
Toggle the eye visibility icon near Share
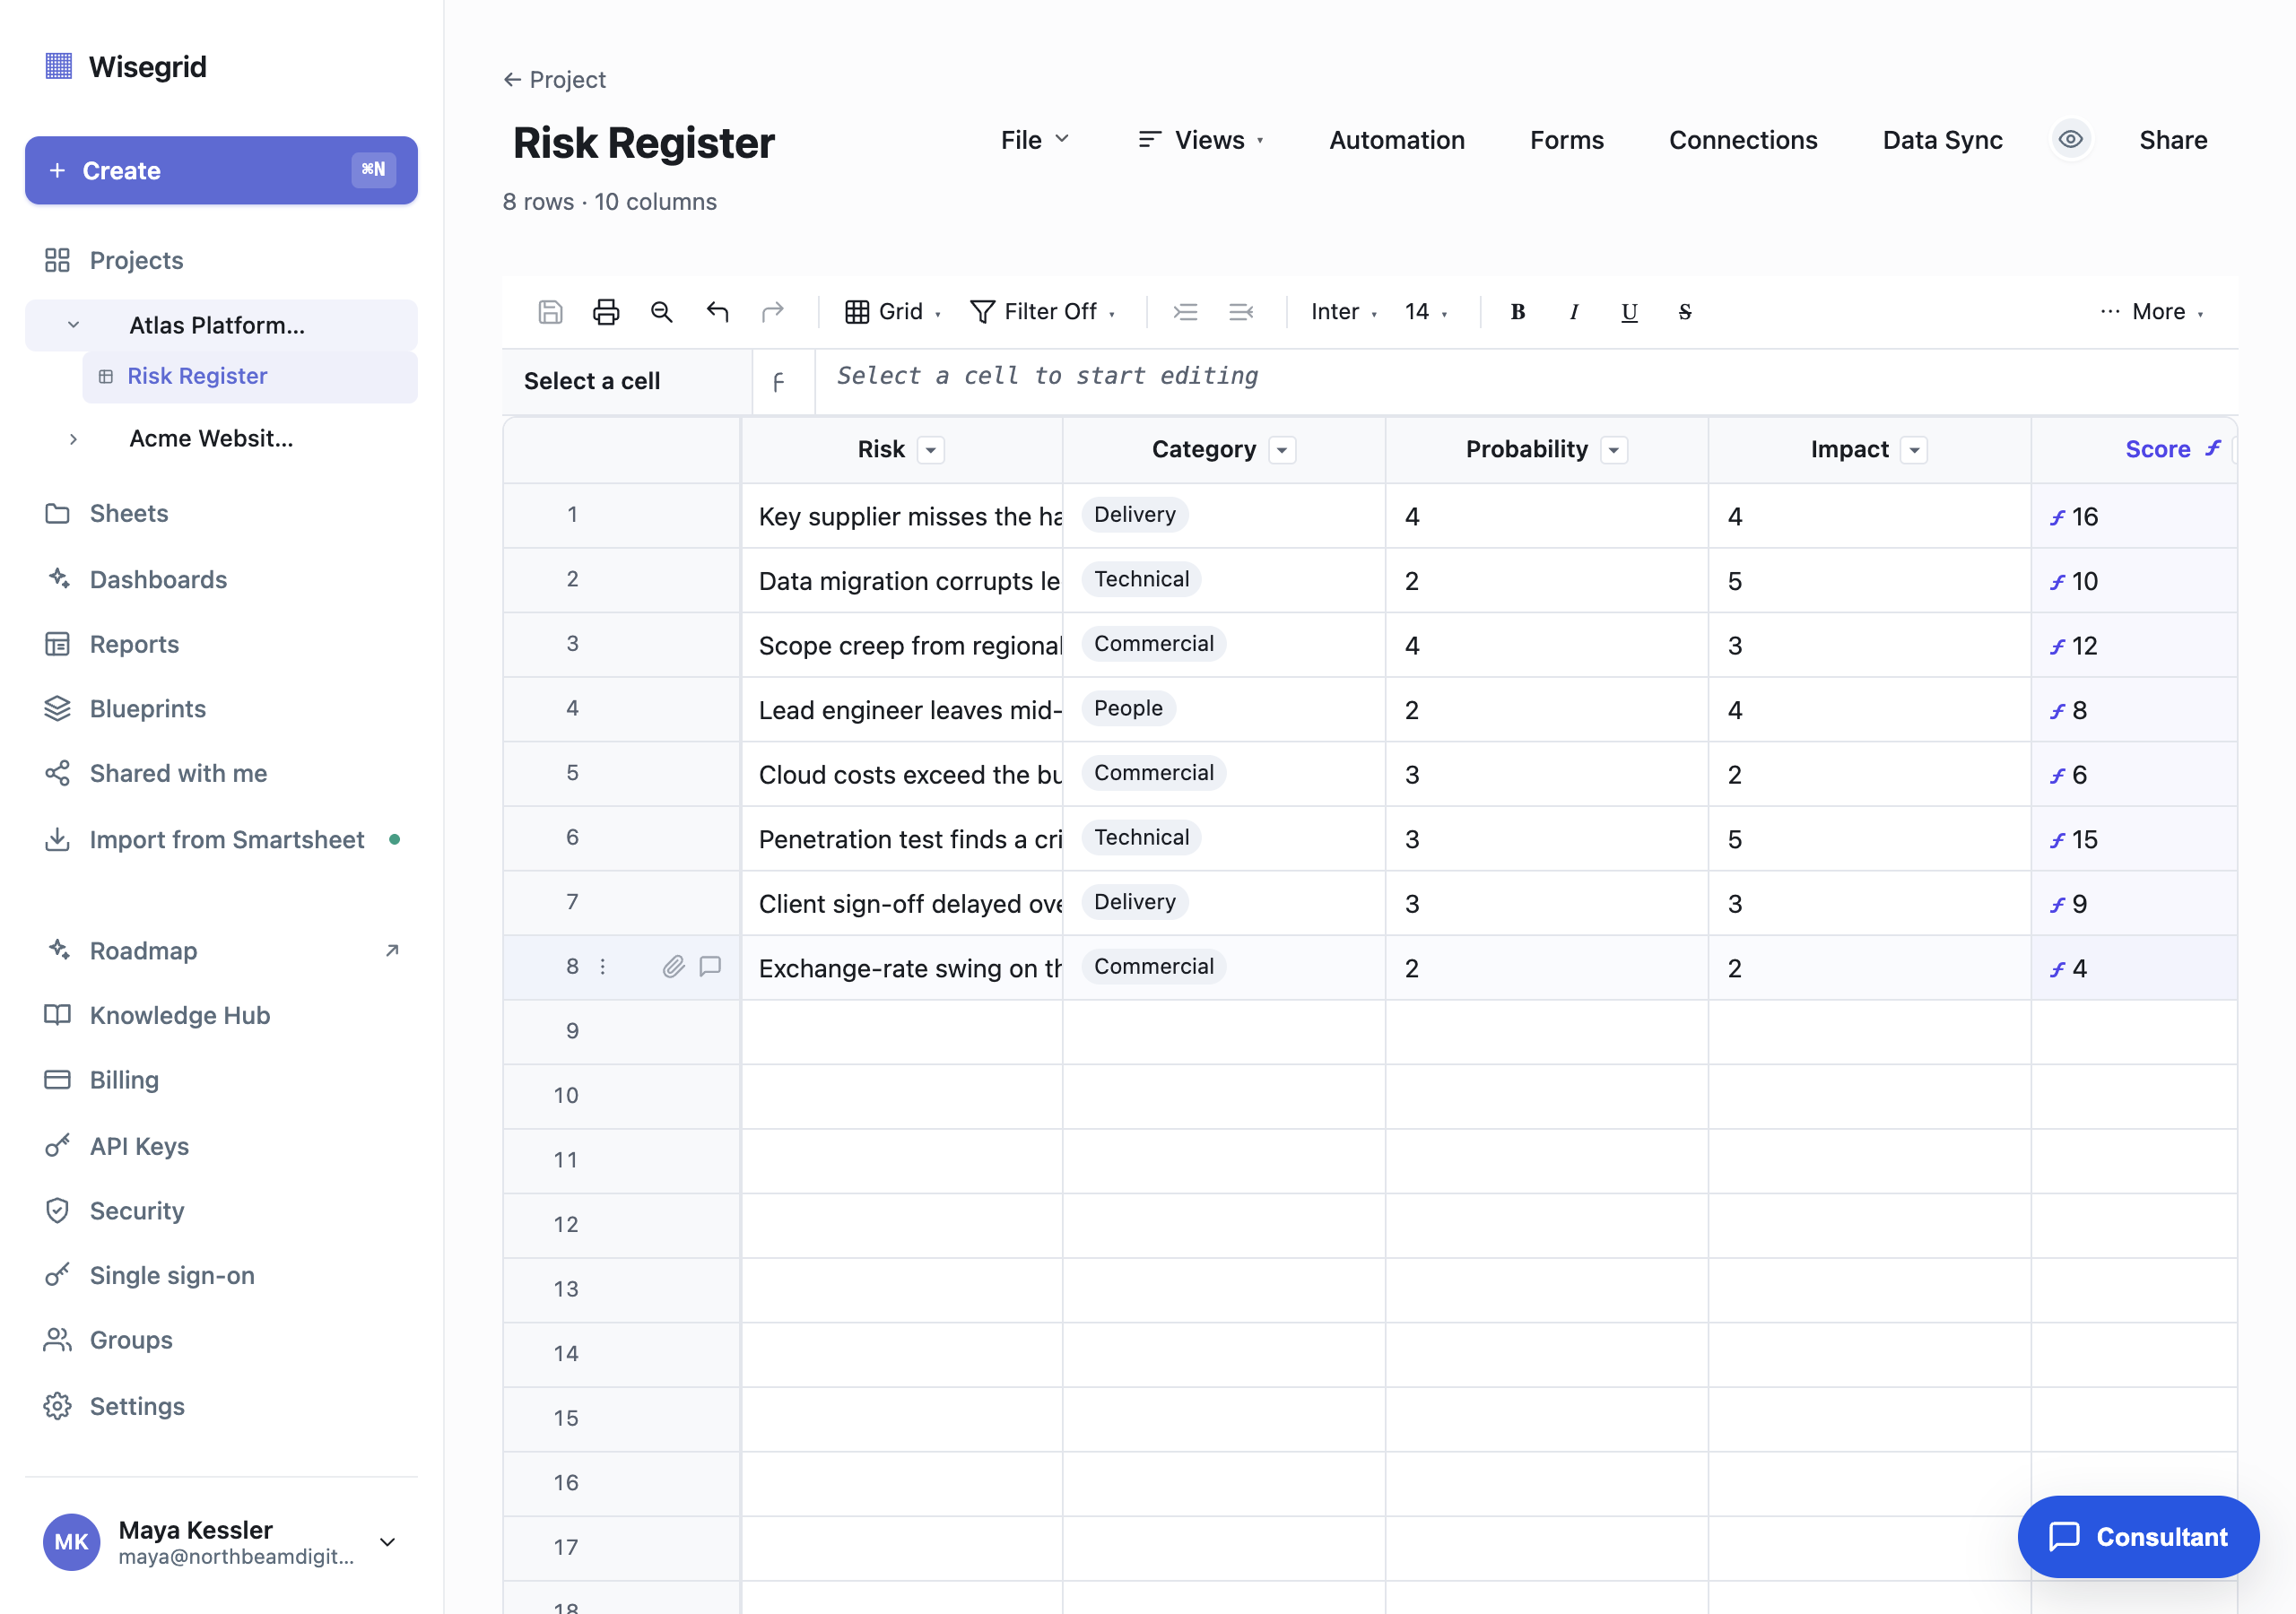(x=2071, y=139)
